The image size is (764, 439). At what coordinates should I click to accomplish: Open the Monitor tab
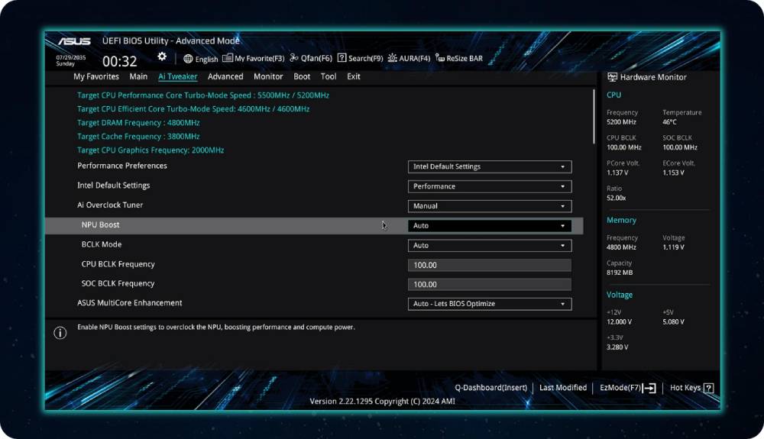tap(268, 76)
